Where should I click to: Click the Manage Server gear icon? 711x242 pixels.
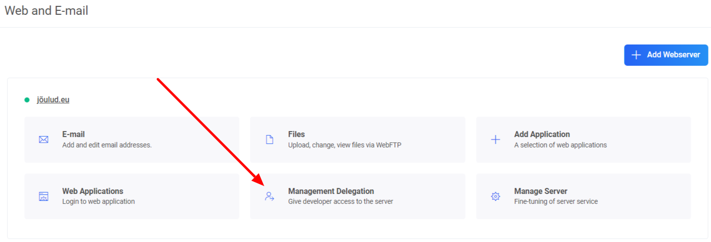point(495,196)
